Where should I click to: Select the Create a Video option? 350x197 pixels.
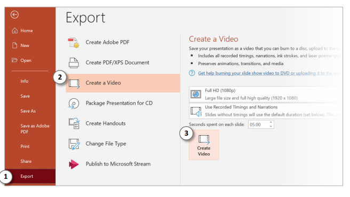(123, 83)
